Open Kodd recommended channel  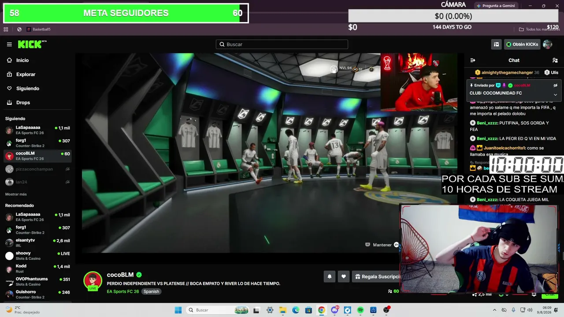[37, 269]
